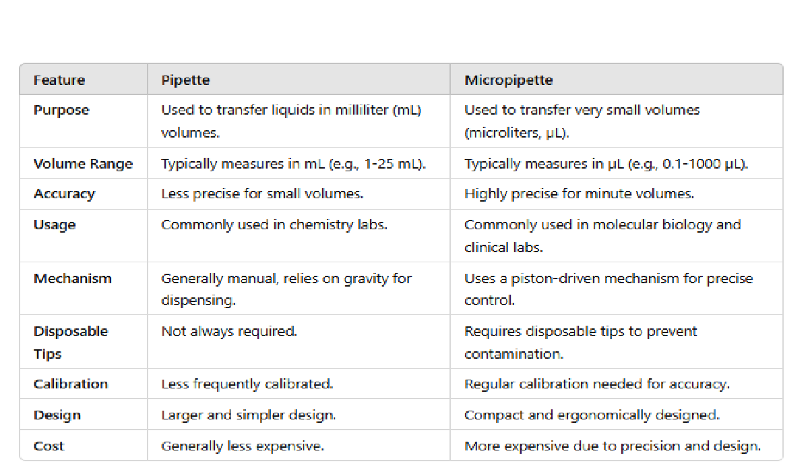Viewport: 810px width, 470px height.
Task: Select 'Commonly used in chemistry labs' cell
Action: coord(274,225)
